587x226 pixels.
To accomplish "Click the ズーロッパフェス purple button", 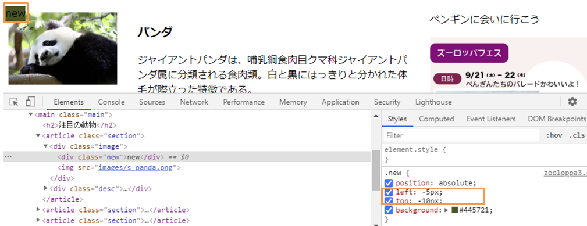I will point(469,53).
